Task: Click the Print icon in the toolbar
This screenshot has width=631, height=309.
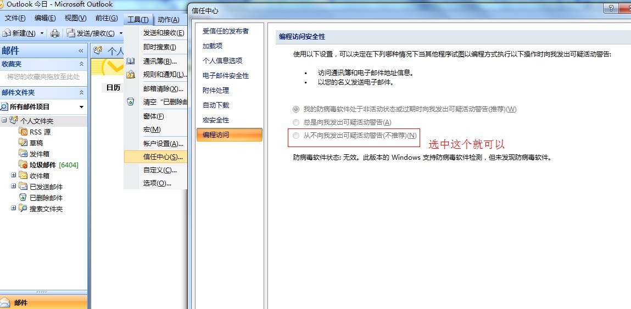Action: click(x=55, y=33)
